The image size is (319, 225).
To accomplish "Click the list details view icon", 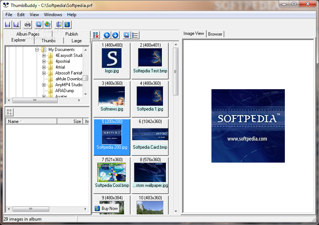I will click(135, 35).
